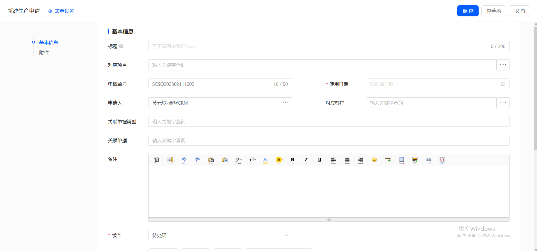Insert a hyperlink in remarks
537x251 pixels.
click(429, 160)
